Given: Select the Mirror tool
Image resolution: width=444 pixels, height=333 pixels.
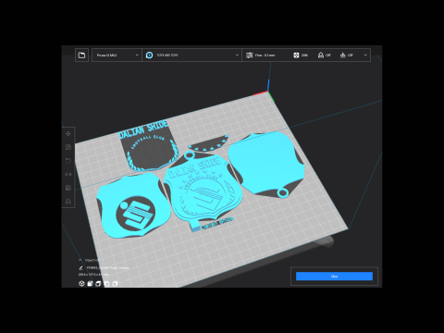Looking at the screenshot, I should (x=68, y=174).
